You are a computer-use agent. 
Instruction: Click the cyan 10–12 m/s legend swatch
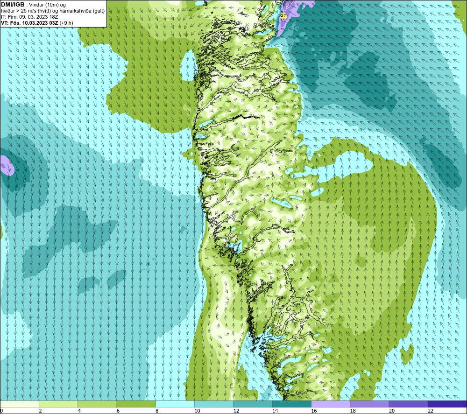[214, 404]
